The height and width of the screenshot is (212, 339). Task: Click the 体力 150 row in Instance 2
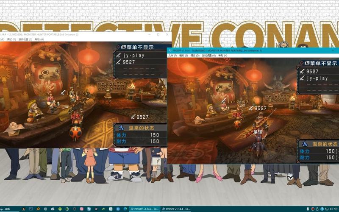click(141, 135)
